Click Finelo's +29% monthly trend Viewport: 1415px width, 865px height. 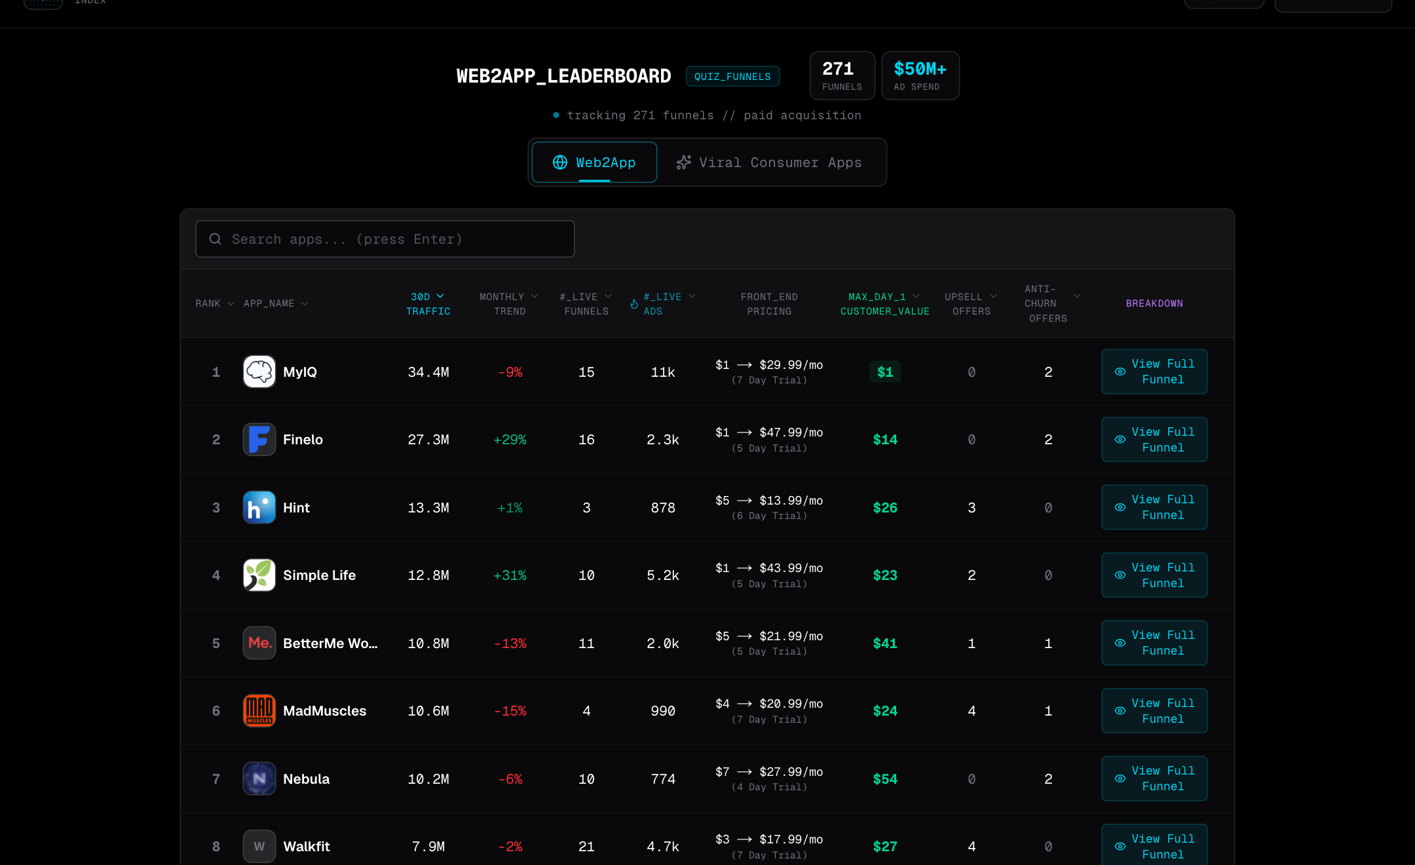tap(510, 440)
